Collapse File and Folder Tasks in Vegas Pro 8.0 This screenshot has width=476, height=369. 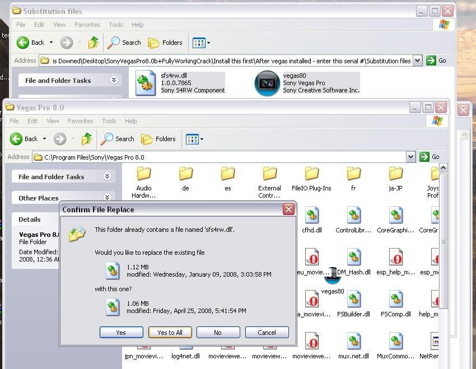click(x=107, y=176)
